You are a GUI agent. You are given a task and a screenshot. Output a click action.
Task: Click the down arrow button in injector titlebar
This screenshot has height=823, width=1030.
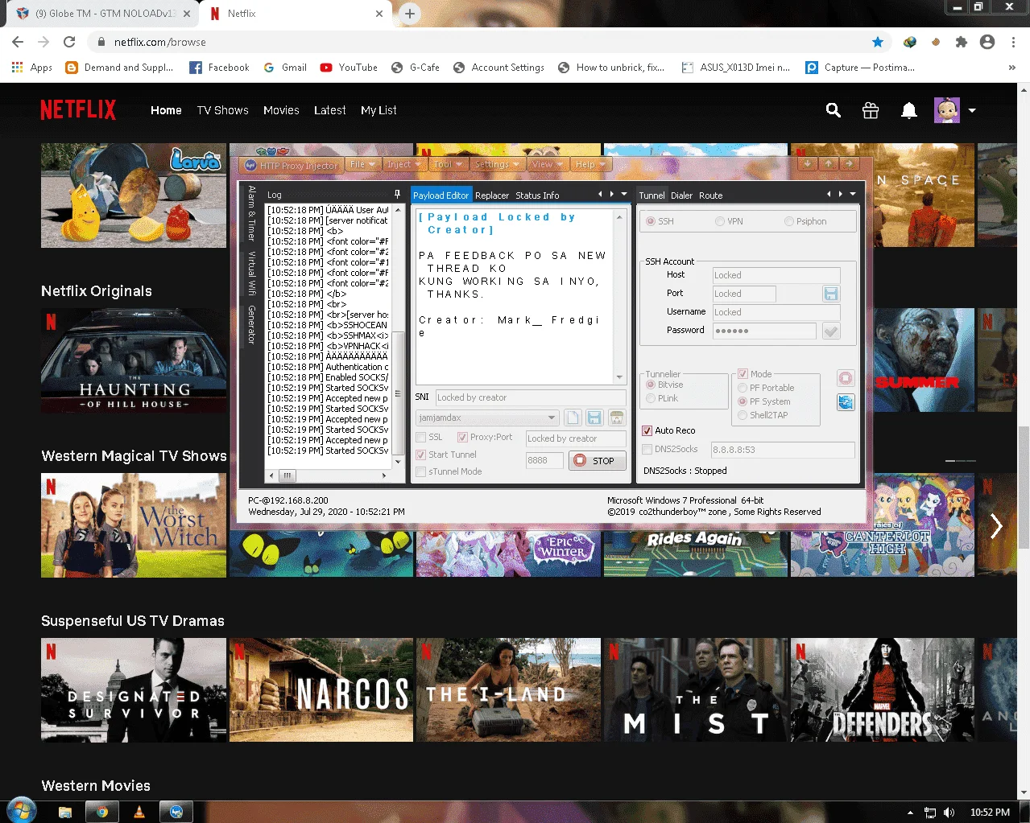pos(807,163)
